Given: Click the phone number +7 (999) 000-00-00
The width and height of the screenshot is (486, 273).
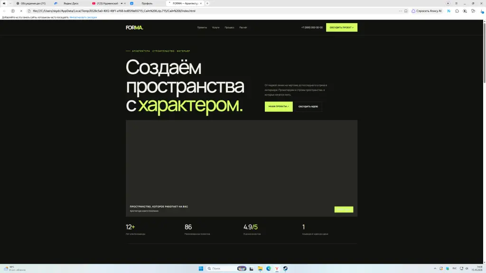Looking at the screenshot, I should click(x=312, y=27).
